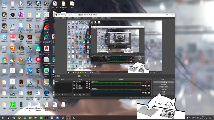Switch to OBS via its taskbar icon
Image resolution: width=214 pixels, height=120 pixels.
68,118
